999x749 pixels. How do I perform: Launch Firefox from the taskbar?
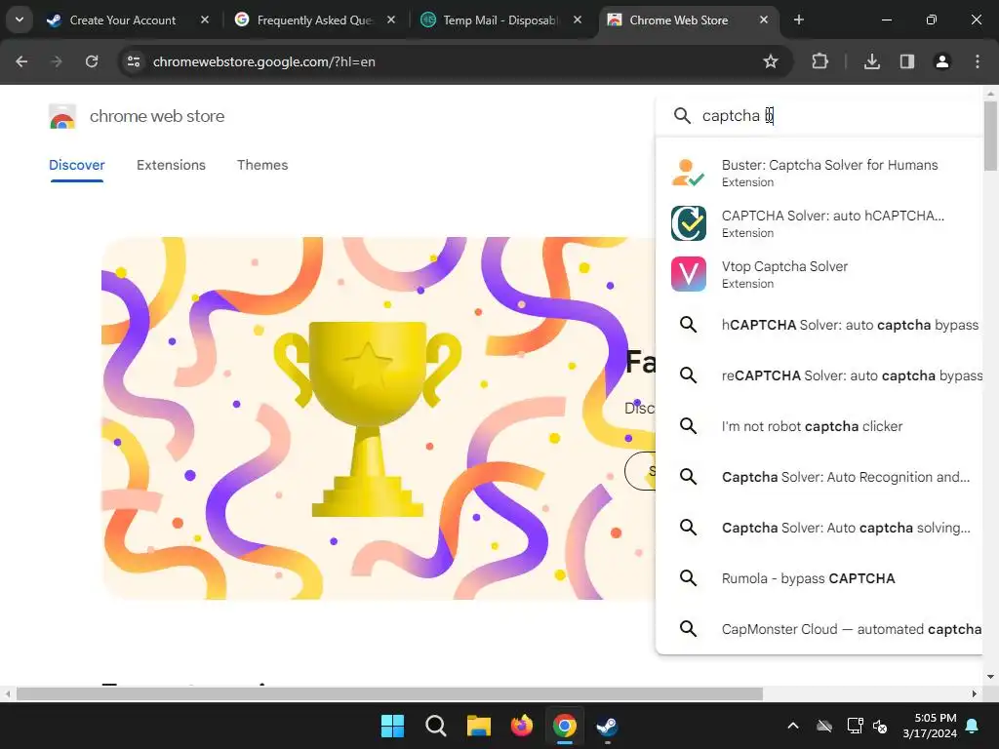(522, 726)
